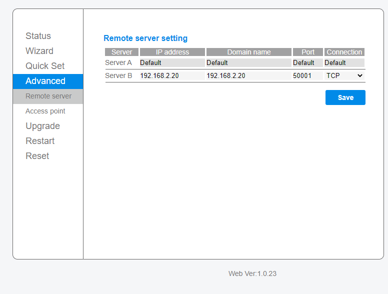Click Server A port Default field
Viewport: 388px width, 294px height.
307,63
